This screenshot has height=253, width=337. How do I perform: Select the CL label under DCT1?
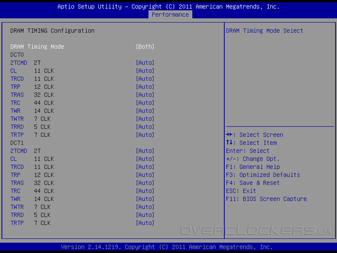click(x=13, y=159)
